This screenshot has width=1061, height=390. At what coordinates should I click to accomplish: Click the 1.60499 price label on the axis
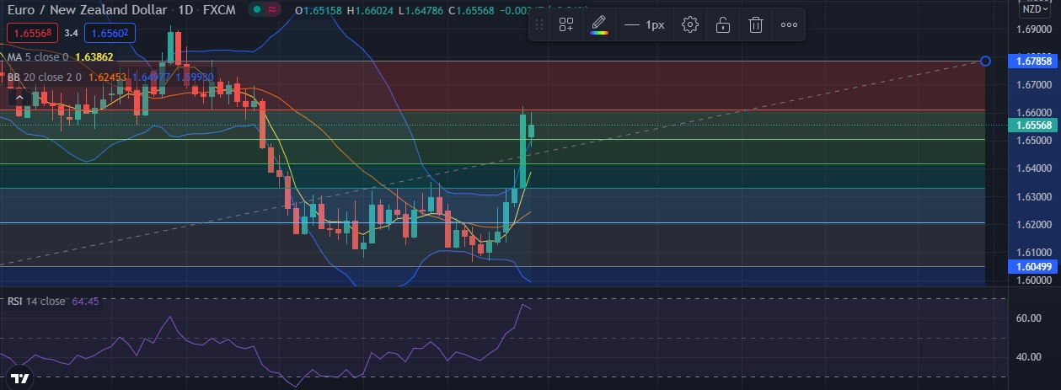click(1033, 266)
